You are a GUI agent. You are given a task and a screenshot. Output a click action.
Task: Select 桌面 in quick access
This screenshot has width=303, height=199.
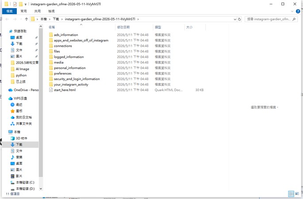coord(16,37)
